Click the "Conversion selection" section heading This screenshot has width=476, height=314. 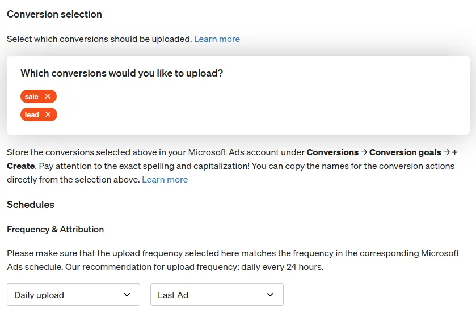pos(54,14)
